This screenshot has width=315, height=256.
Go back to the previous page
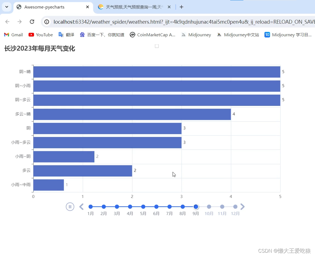pyautogui.click(x=7, y=21)
